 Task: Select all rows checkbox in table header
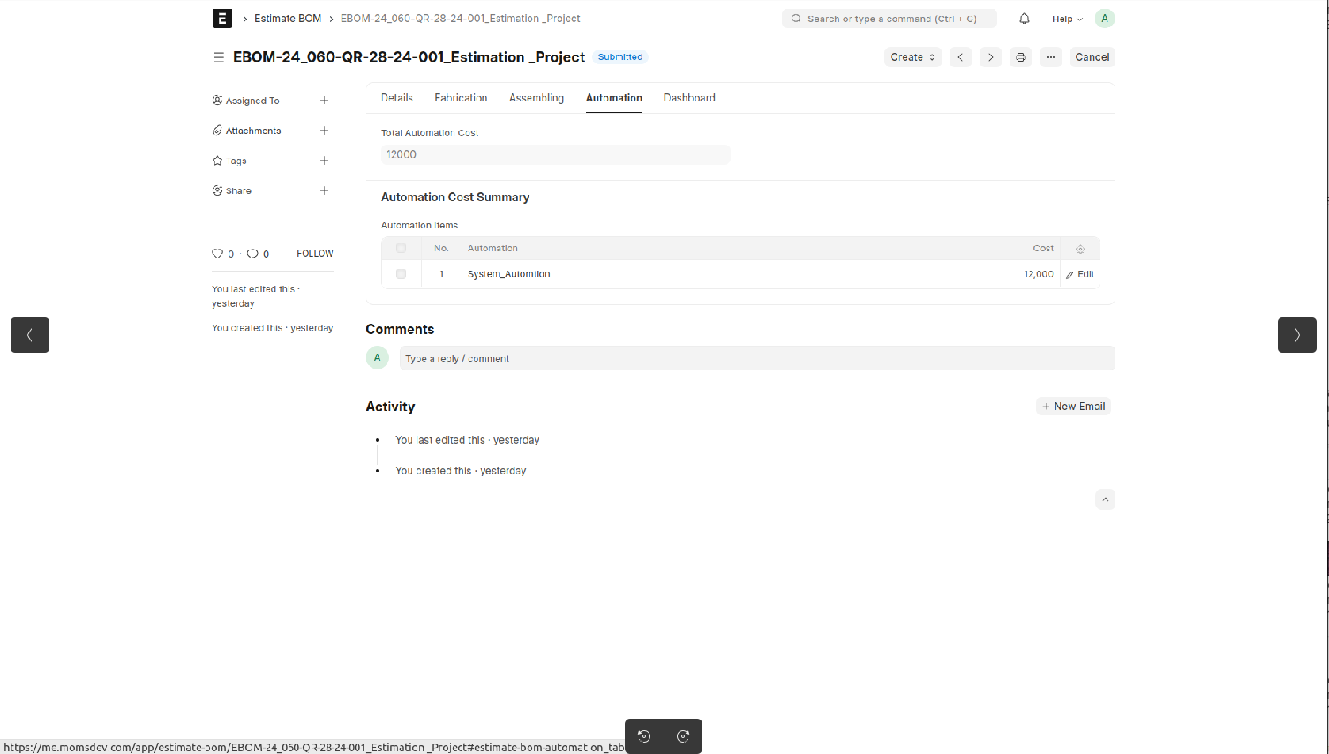pyautogui.click(x=402, y=249)
